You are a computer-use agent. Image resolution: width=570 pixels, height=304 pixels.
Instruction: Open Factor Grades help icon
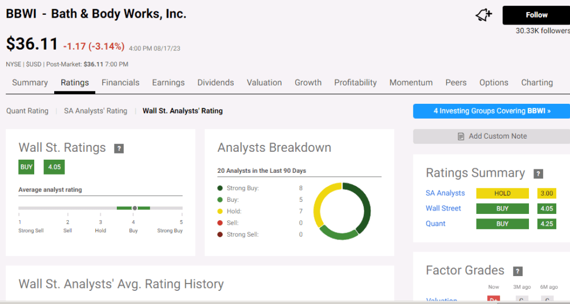click(x=518, y=271)
